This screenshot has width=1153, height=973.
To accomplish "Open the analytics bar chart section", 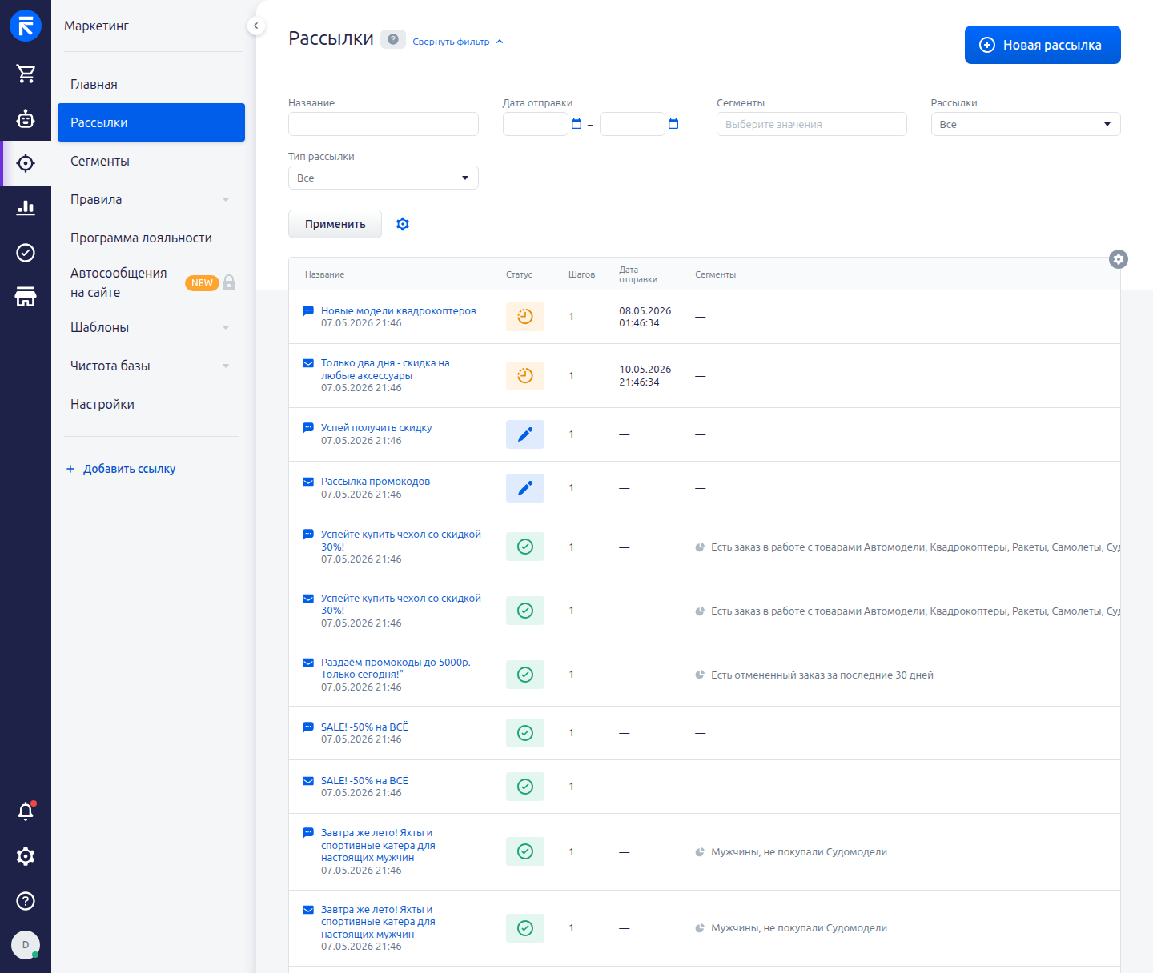I will 26,208.
